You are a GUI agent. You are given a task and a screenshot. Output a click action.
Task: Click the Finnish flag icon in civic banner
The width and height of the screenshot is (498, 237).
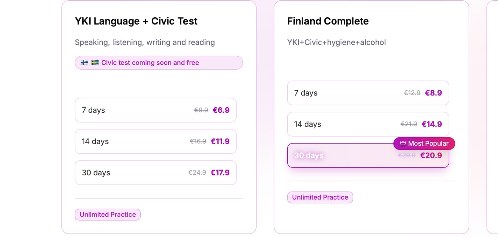click(x=84, y=63)
